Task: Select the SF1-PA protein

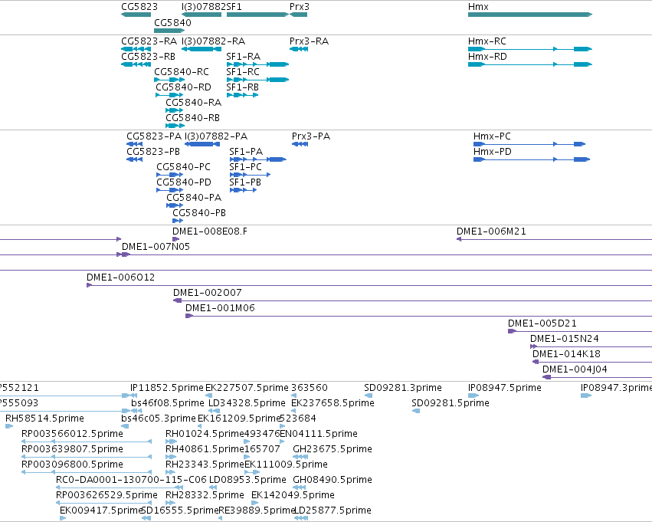Action: [x=257, y=159]
